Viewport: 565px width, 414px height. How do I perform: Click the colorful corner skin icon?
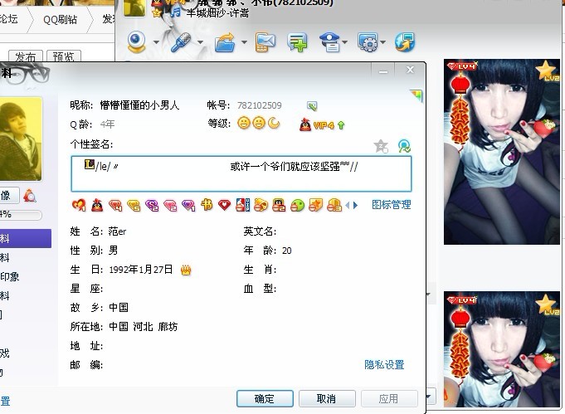pos(416,96)
